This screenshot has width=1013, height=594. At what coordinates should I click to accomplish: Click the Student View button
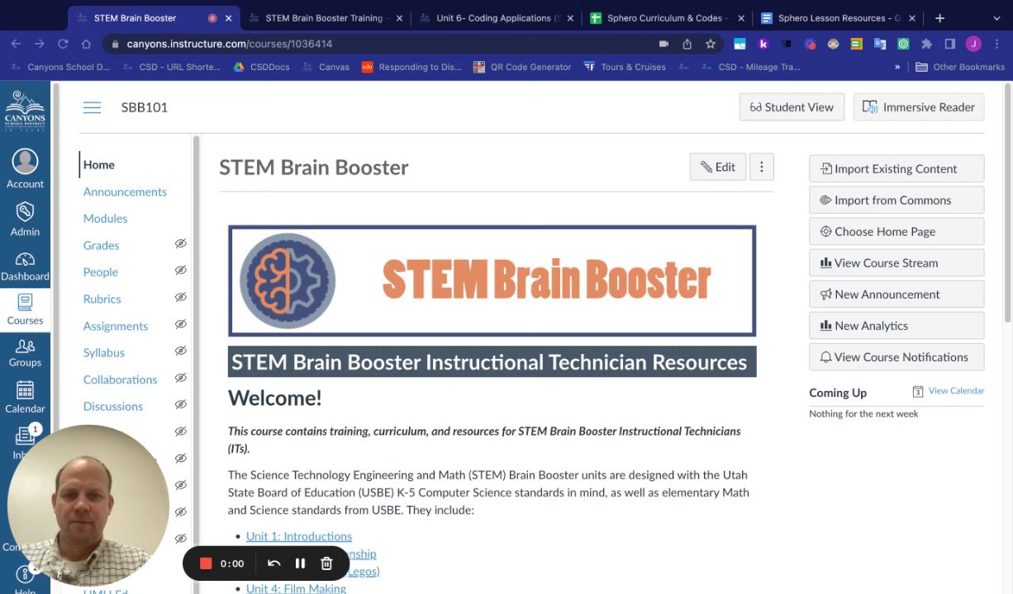click(x=792, y=106)
